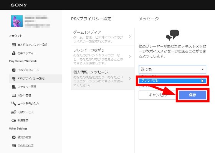Click the アカウント section label
215x153 pixels.
pos(15,36)
